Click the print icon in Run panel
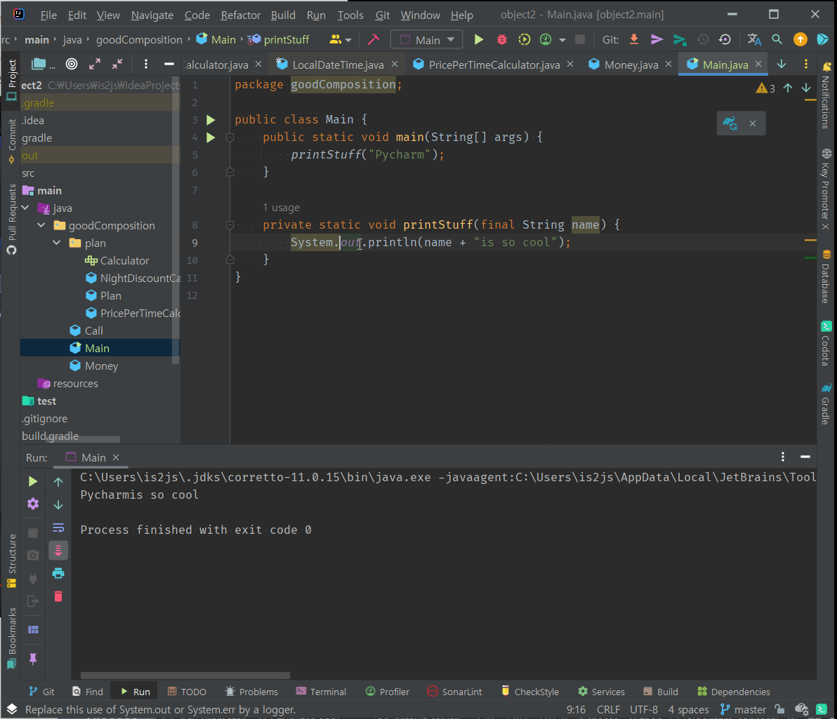Image resolution: width=837 pixels, height=719 pixels. point(58,573)
